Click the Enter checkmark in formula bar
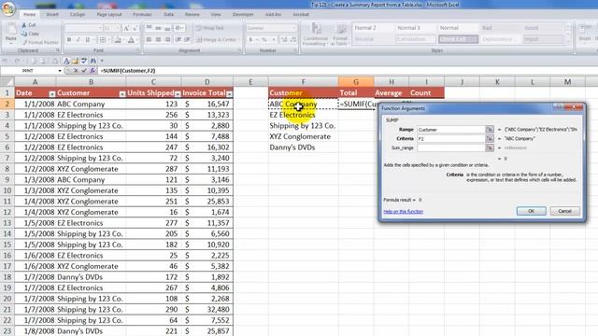The height and width of the screenshot is (336, 598). tap(84, 71)
